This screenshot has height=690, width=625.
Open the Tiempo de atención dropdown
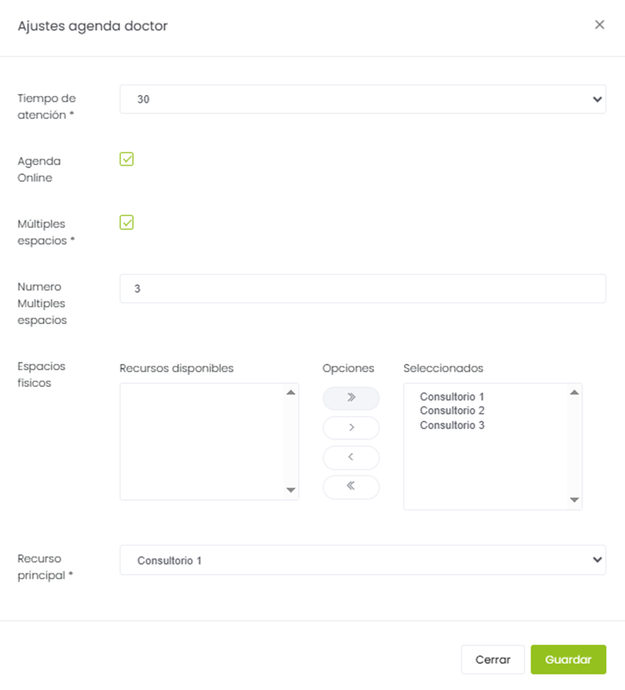point(362,99)
